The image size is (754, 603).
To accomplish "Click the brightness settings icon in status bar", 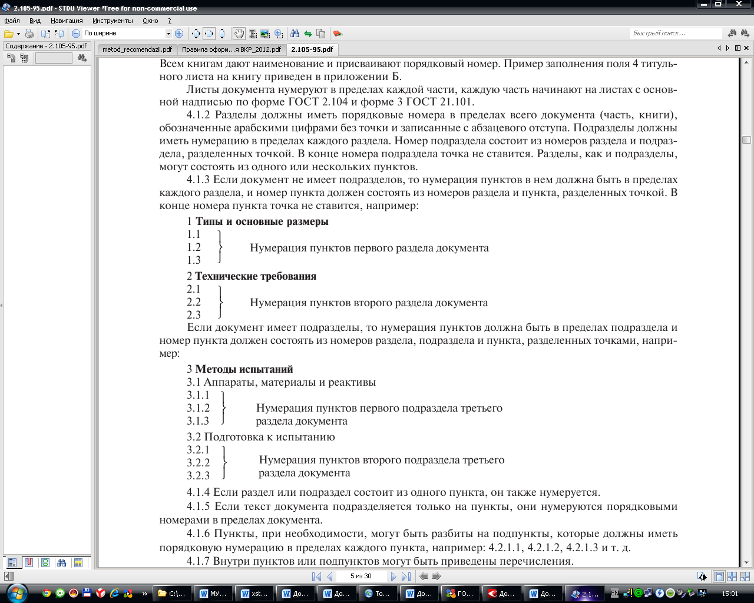I will [702, 577].
